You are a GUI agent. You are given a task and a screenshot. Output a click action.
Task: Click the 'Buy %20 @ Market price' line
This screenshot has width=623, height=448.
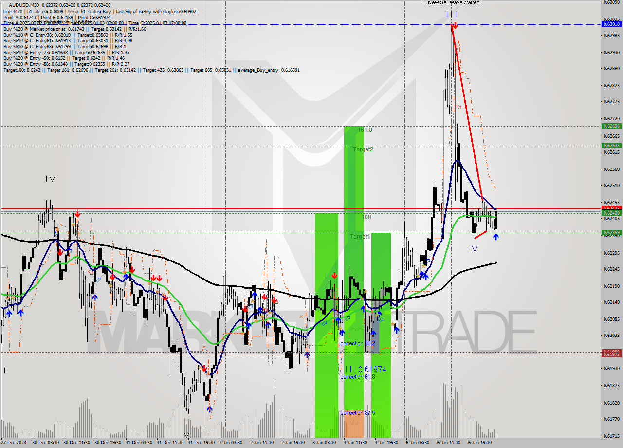pos(74,29)
